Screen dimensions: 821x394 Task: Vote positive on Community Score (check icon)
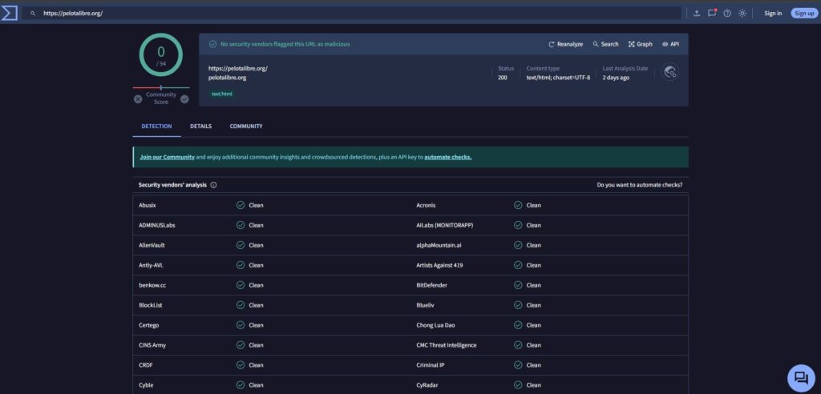click(184, 98)
